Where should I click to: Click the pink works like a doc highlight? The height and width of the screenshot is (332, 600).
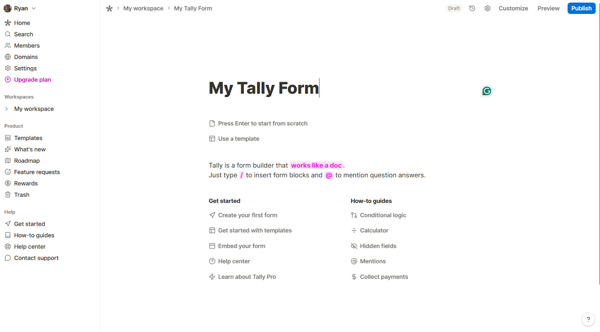[x=316, y=165]
